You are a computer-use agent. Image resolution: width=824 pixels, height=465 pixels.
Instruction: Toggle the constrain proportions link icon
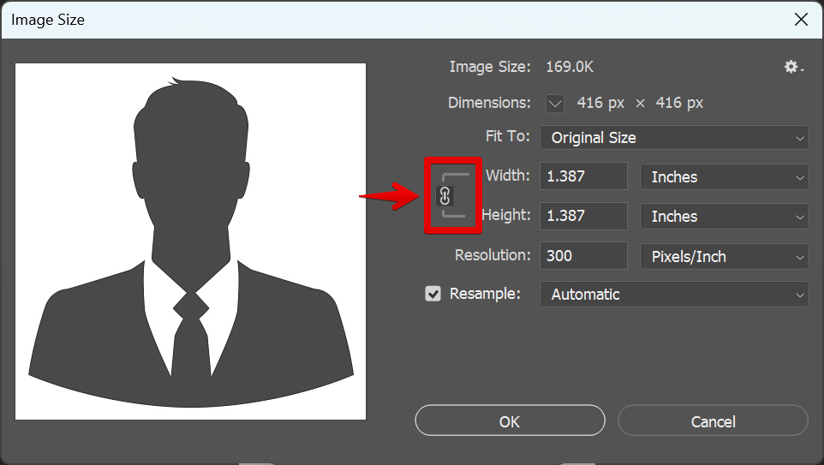click(x=445, y=196)
